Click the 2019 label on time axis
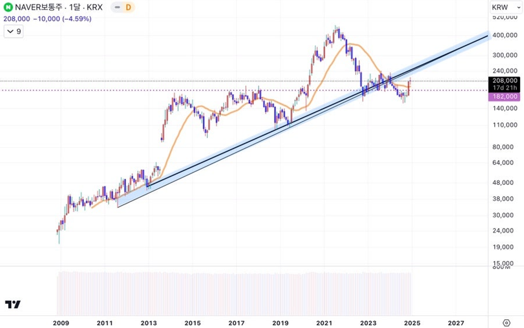This screenshot has width=524, height=328. [280, 323]
